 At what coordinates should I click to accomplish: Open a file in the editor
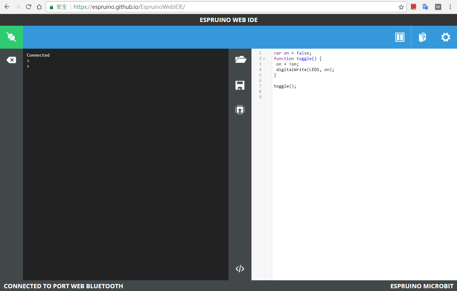click(241, 59)
